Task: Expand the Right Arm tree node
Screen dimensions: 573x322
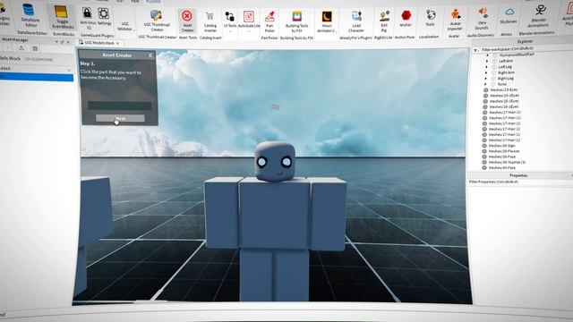Action: tap(486, 72)
